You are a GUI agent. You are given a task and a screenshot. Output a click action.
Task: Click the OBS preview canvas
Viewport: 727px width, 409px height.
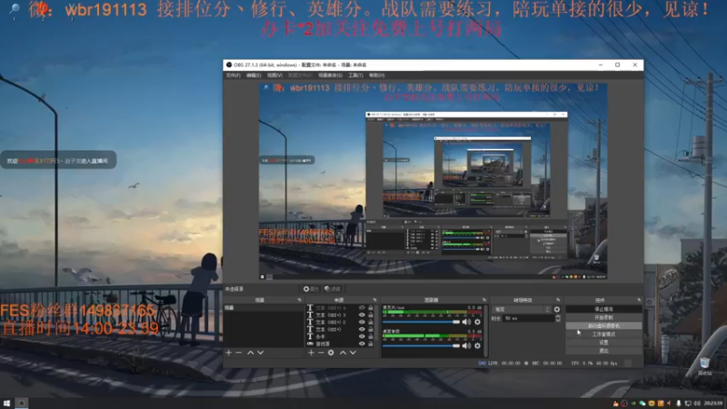click(x=433, y=181)
